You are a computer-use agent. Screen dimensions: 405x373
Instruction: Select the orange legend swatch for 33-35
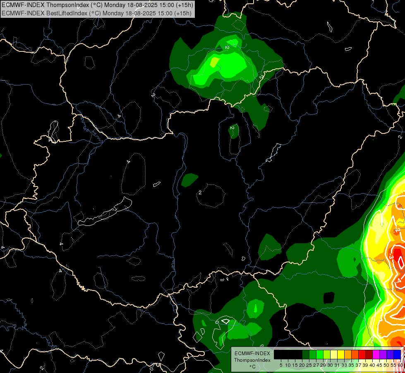pos(348,354)
